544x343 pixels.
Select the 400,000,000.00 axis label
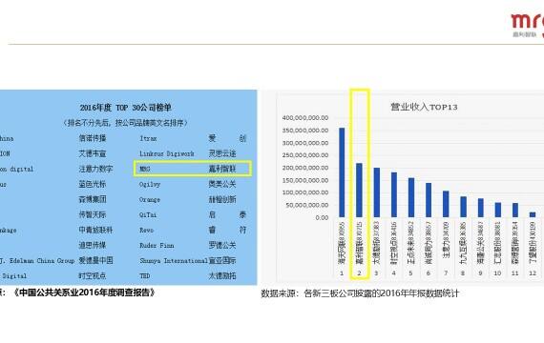(x=305, y=118)
